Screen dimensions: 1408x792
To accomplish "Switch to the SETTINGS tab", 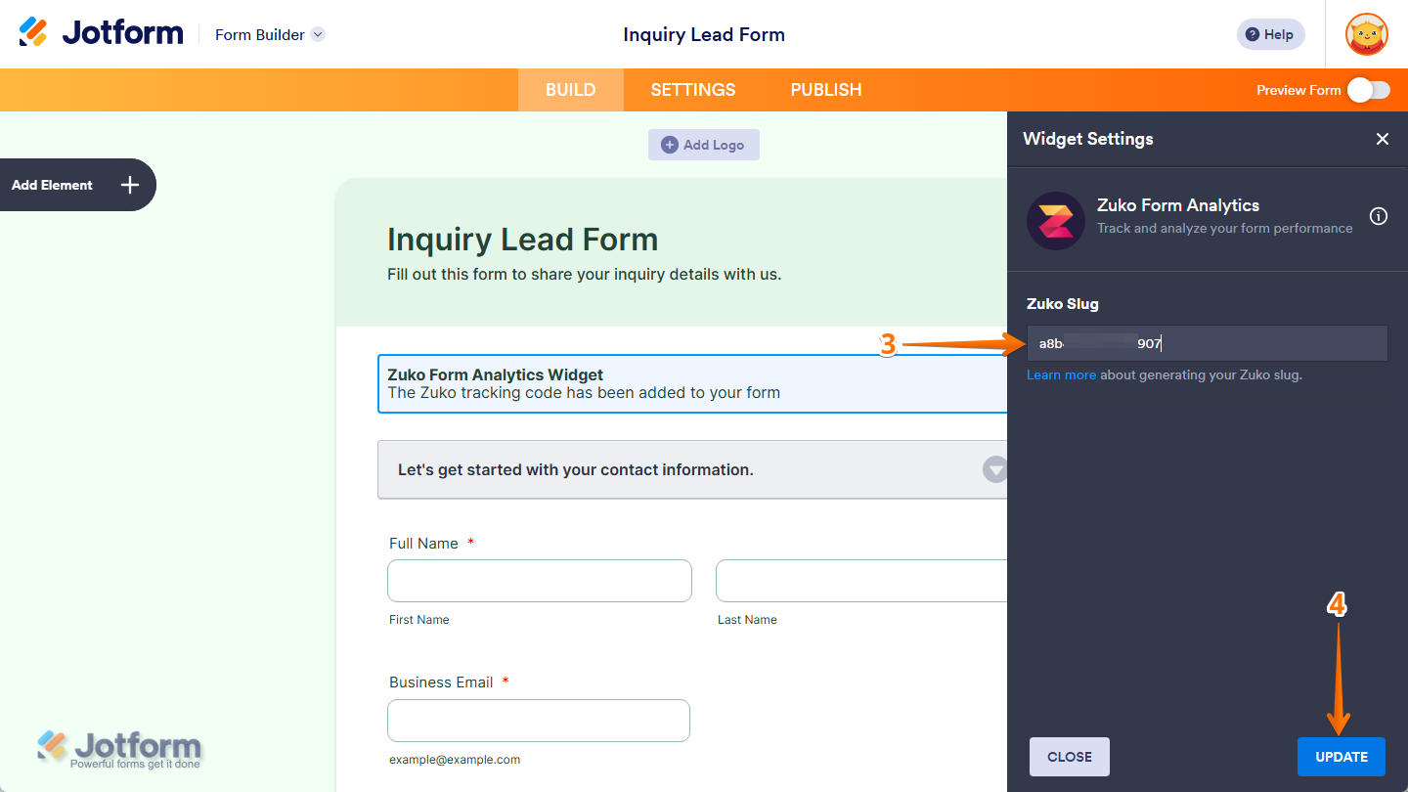I will click(692, 89).
